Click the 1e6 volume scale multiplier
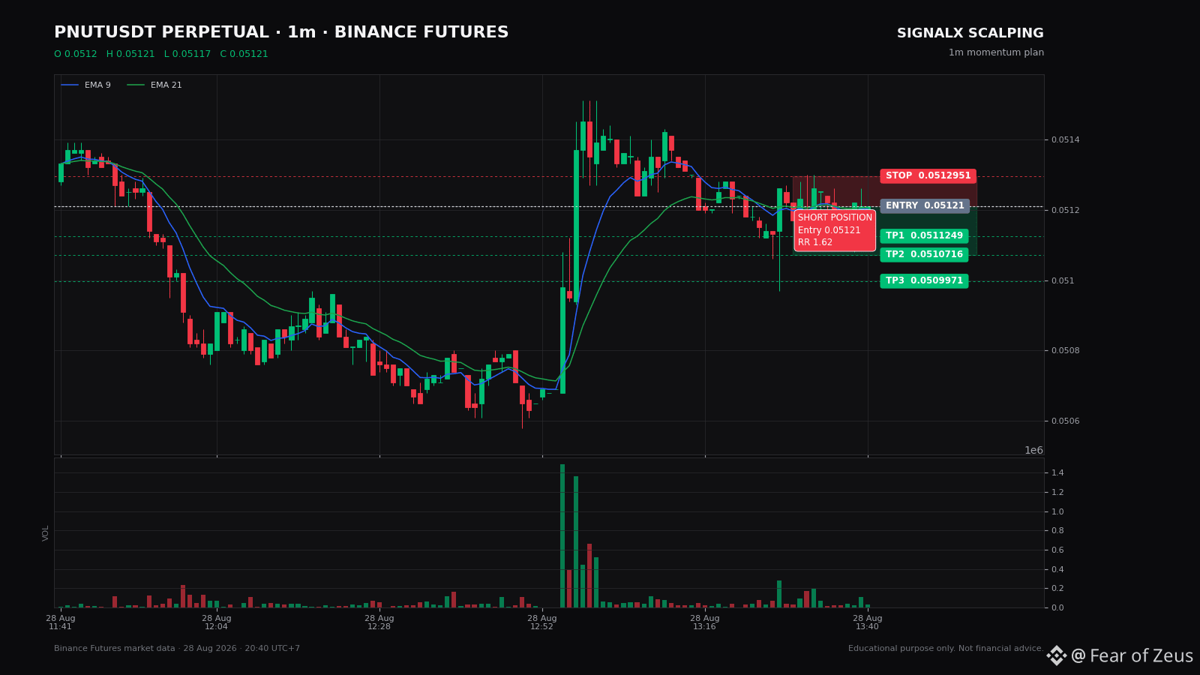This screenshot has height=675, width=1200. tap(1033, 450)
